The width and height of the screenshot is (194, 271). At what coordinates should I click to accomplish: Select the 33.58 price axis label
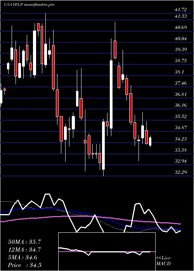coord(181,150)
